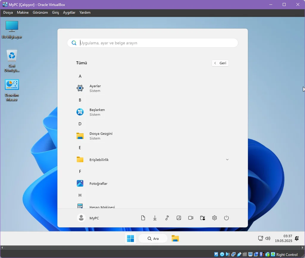This screenshot has width=305, height=258.
Task: Open personal folder icon in Start footer
Action: 203,218
